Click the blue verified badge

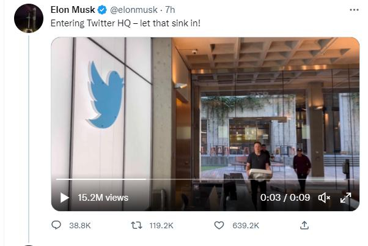pos(103,10)
